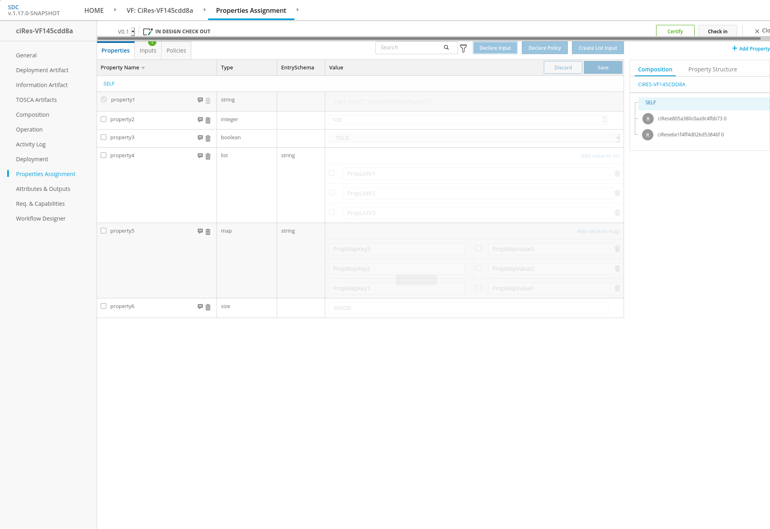Delete property2 using trash icon
The width and height of the screenshot is (770, 529).
coord(208,120)
